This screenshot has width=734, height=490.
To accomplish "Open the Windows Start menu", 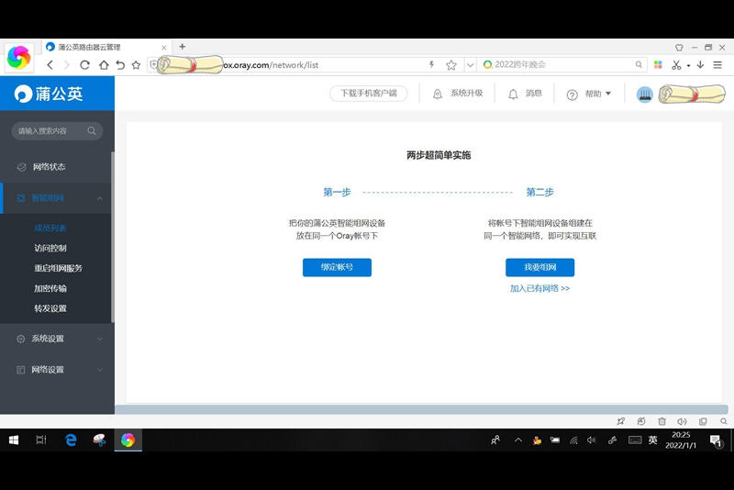I will (x=14, y=440).
